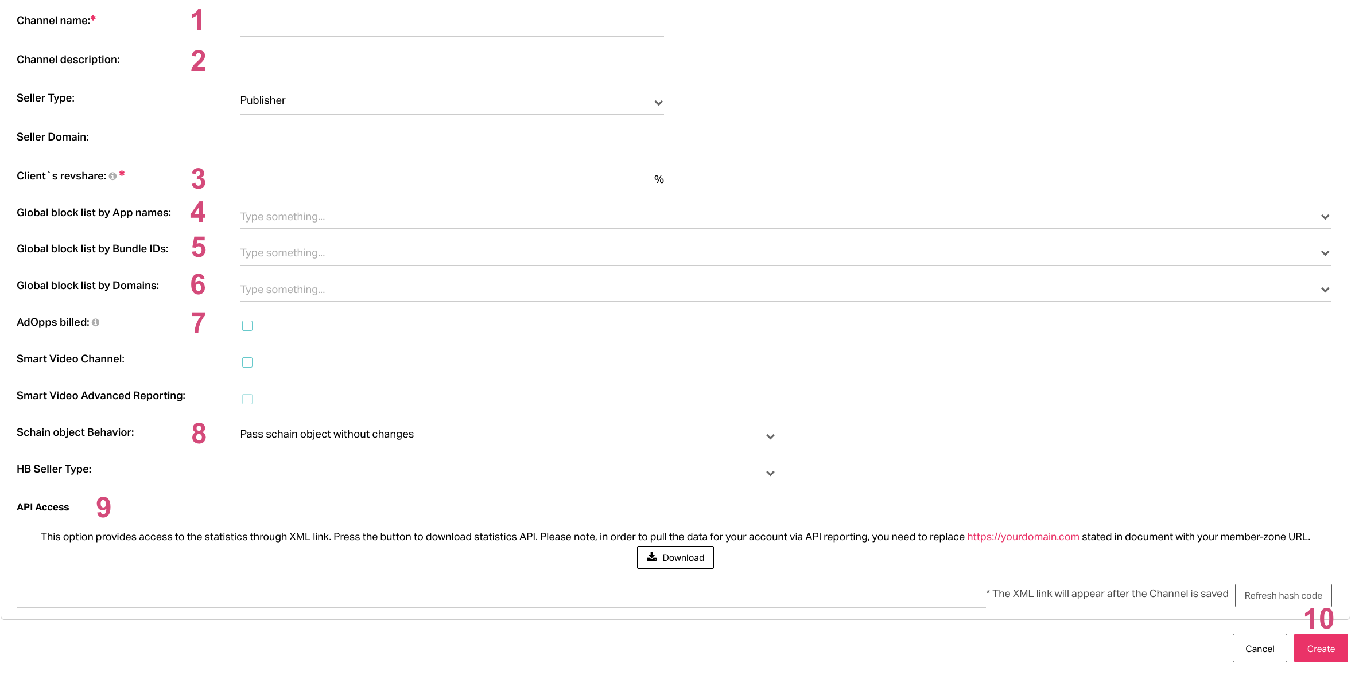Screen dimensions: 1359x679
Task: Click the info icon beside AdOpps billed
Action: (x=96, y=323)
